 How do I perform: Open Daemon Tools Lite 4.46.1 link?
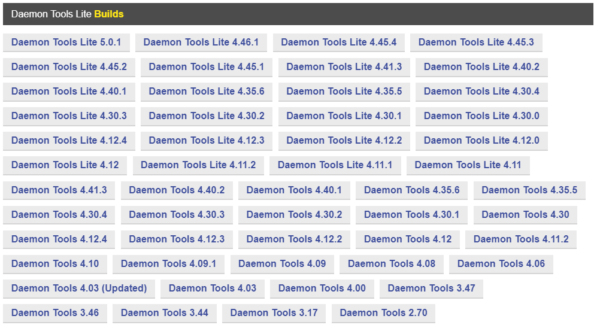[201, 42]
